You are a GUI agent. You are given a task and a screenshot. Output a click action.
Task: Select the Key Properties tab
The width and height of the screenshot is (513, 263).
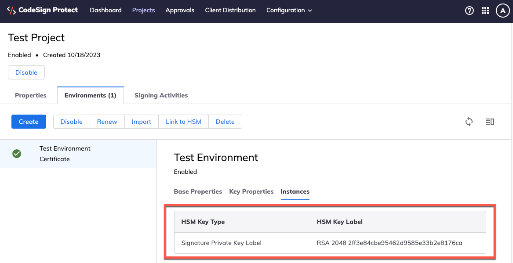tap(251, 191)
